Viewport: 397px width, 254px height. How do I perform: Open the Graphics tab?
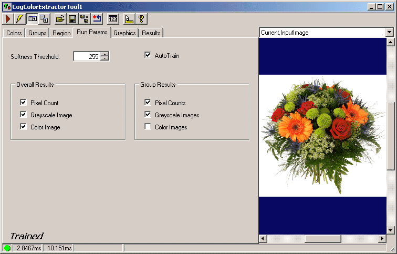tap(124, 33)
